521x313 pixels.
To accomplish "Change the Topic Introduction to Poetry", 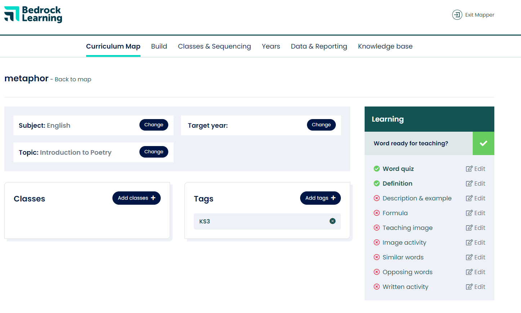I will coord(154,152).
